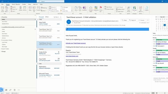The height and width of the screenshot is (94, 168).
Task: Select the Move to: ? quick step
Action: pyautogui.click(x=53, y=7)
